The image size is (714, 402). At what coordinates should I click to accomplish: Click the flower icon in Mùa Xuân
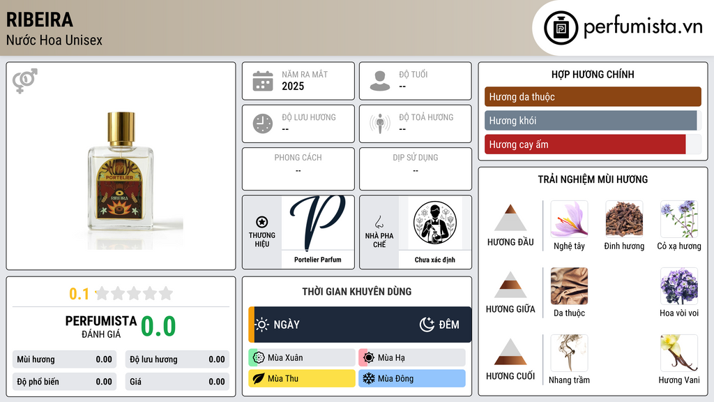[x=259, y=358]
